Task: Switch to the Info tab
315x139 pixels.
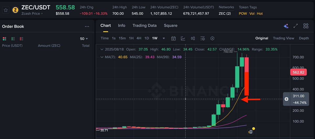Action: [x=122, y=25]
